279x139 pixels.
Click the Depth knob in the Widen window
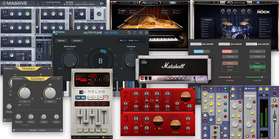tap(44, 117)
